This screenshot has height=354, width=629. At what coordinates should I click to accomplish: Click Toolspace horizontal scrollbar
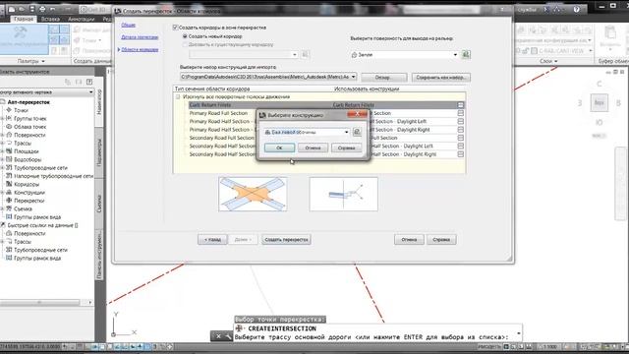(39, 302)
